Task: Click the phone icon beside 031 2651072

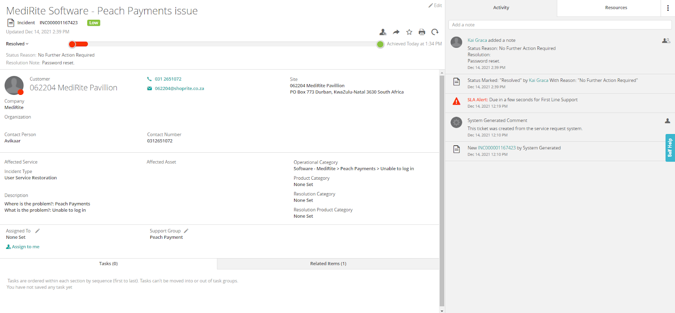Action: click(x=149, y=79)
